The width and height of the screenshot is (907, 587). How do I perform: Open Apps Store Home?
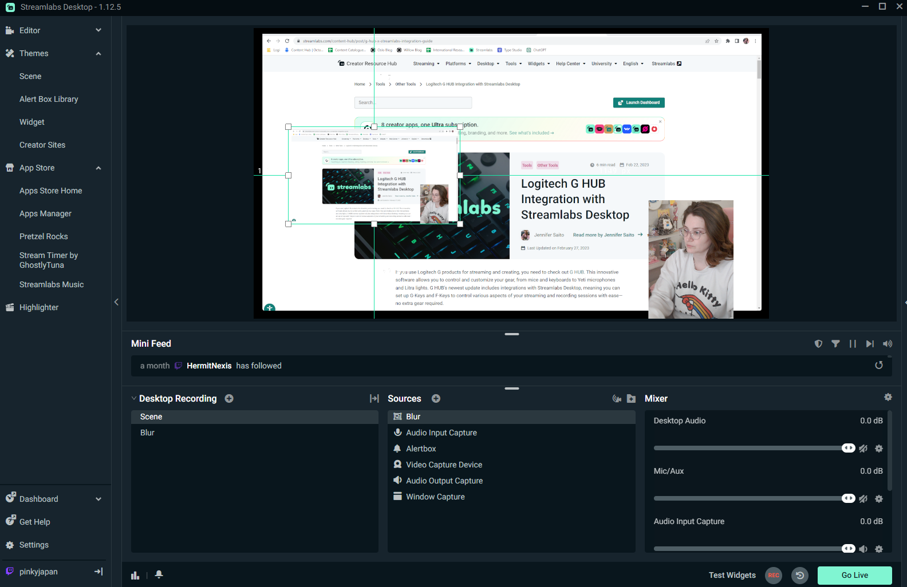[51, 191]
